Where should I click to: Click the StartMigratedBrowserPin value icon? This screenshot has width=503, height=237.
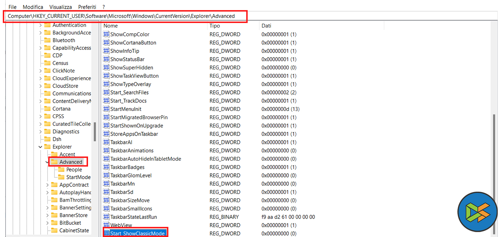[106, 117]
